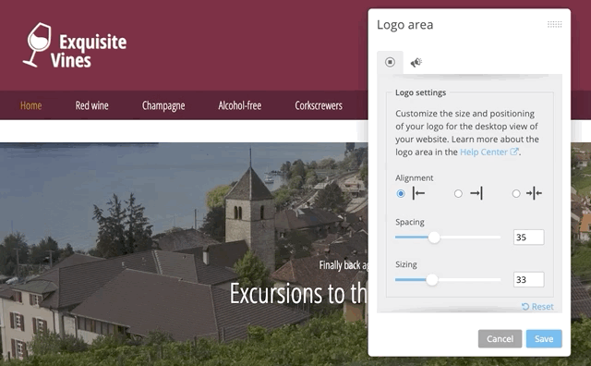Open the logo settings tab icon
The width and height of the screenshot is (591, 366).
pos(390,62)
